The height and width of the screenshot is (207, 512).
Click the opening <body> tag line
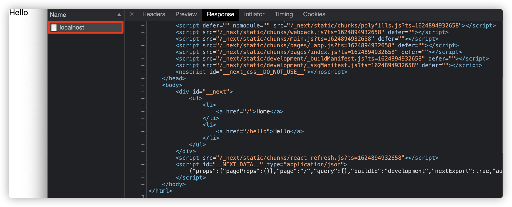(x=172, y=85)
